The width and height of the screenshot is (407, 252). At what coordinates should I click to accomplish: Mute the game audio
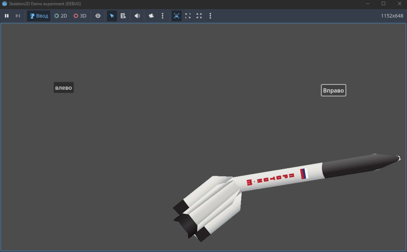(x=137, y=16)
